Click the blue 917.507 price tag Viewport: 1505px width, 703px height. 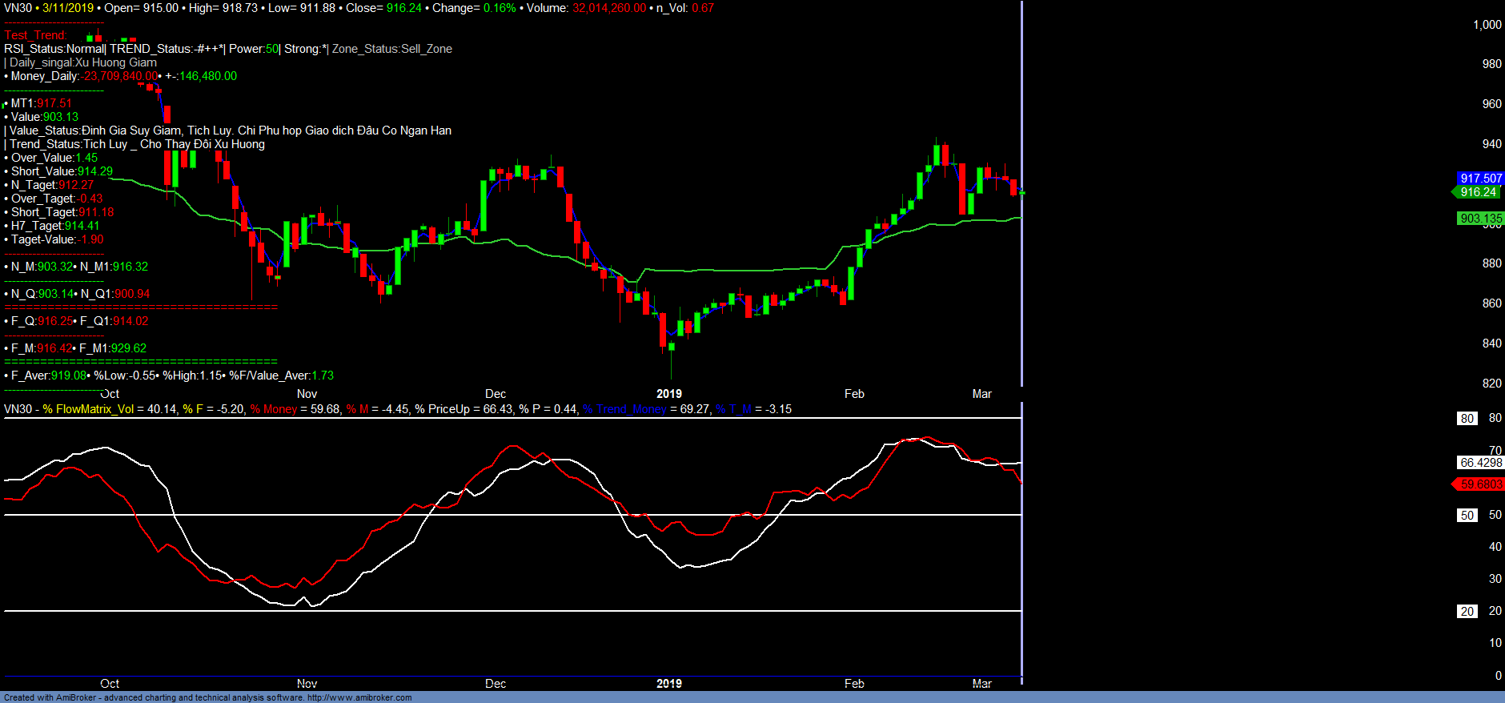pyautogui.click(x=1480, y=179)
